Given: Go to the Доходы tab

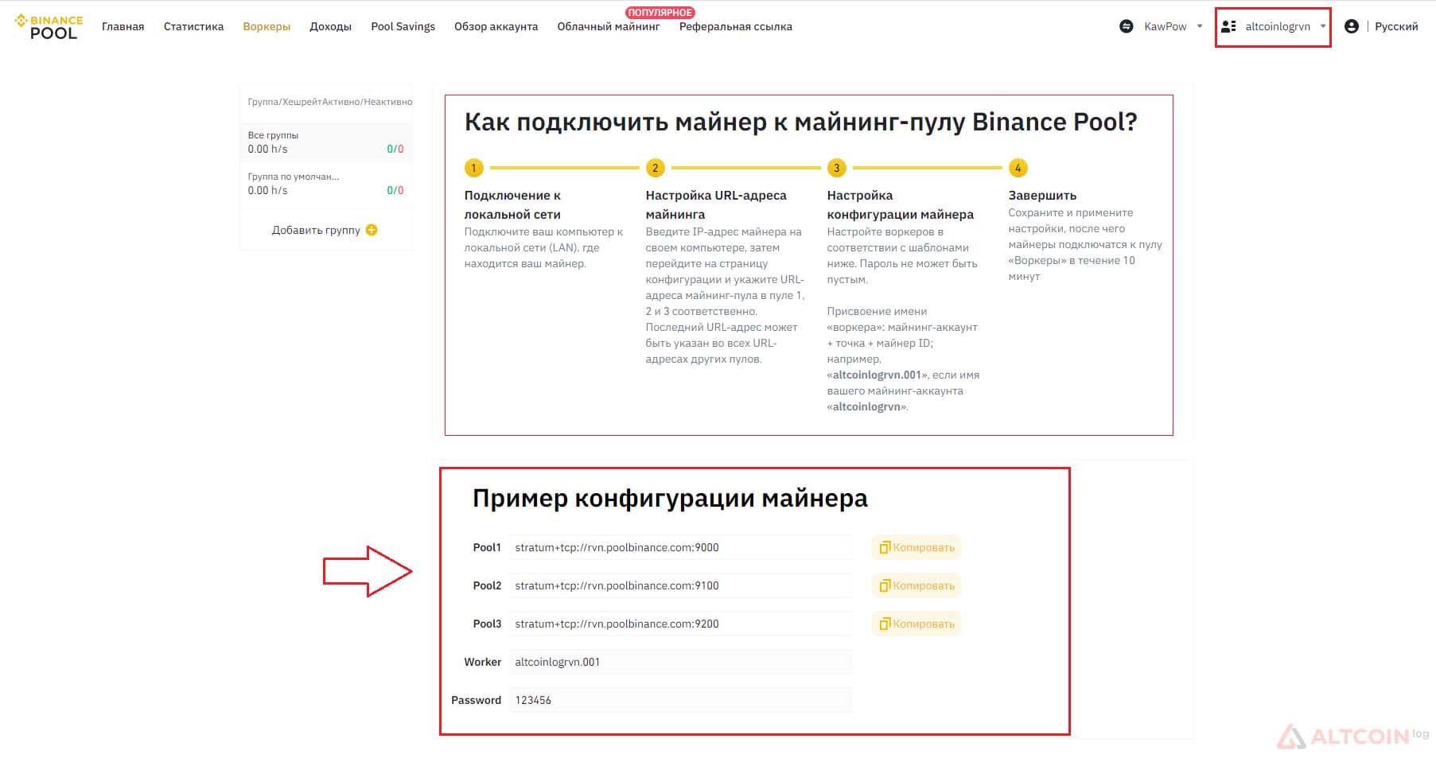Looking at the screenshot, I should point(330,26).
